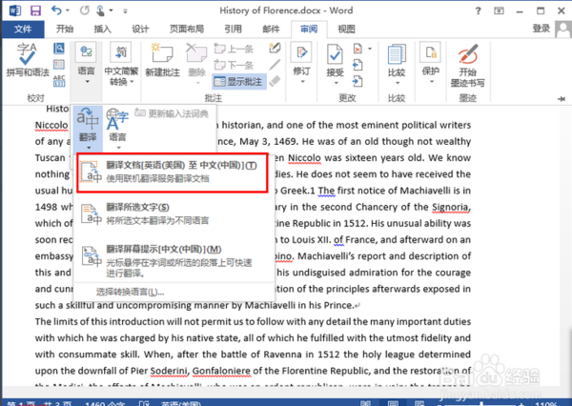Jump to next change icon
Image resolution: width=572 pixels, height=406 pixels.
[x=357, y=81]
